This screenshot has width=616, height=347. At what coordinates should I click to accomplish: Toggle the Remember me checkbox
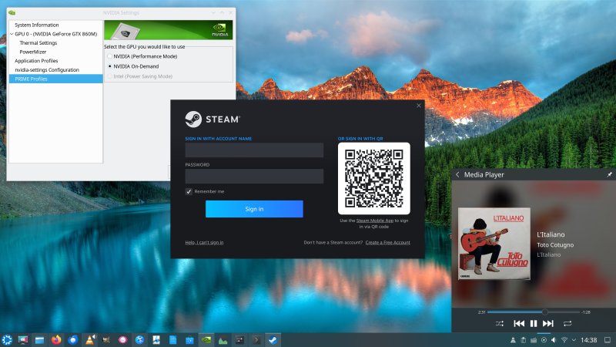pos(189,191)
